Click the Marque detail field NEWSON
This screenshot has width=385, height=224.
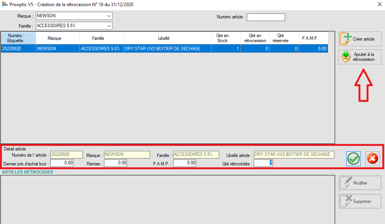127,154
